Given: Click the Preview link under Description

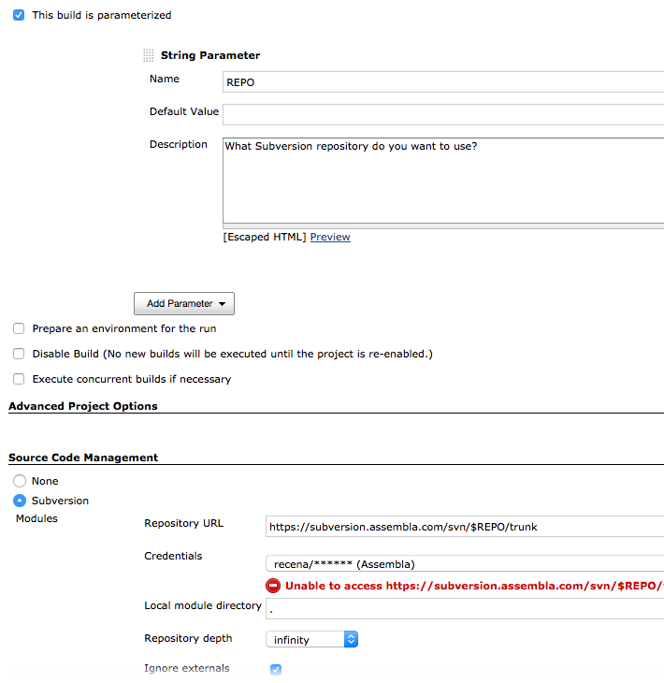Looking at the screenshot, I should click(x=330, y=238).
